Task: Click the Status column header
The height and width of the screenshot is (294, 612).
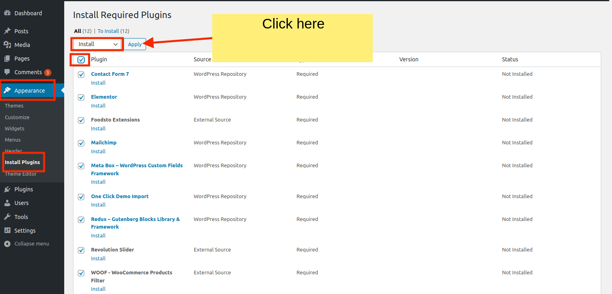Action: 510,59
